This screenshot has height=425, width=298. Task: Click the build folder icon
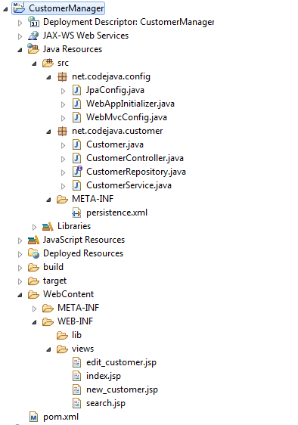pyautogui.click(x=33, y=268)
